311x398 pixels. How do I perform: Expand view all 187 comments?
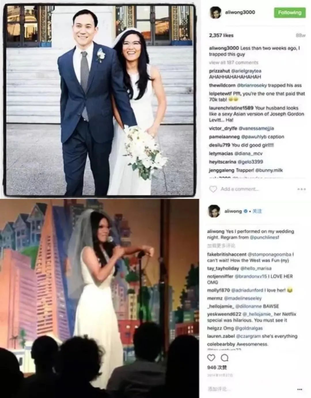click(234, 63)
